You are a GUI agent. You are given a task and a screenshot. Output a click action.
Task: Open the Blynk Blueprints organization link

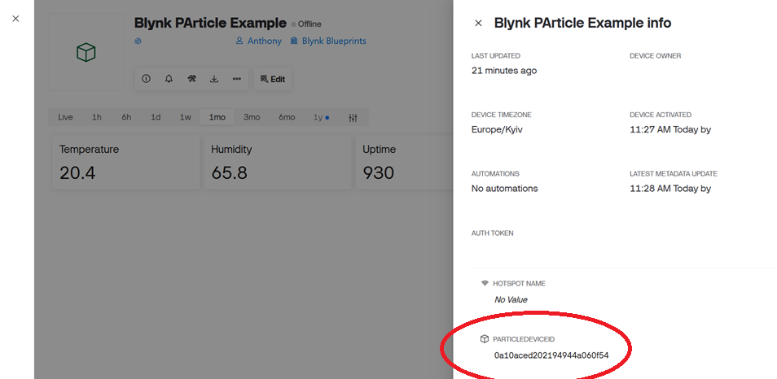328,41
